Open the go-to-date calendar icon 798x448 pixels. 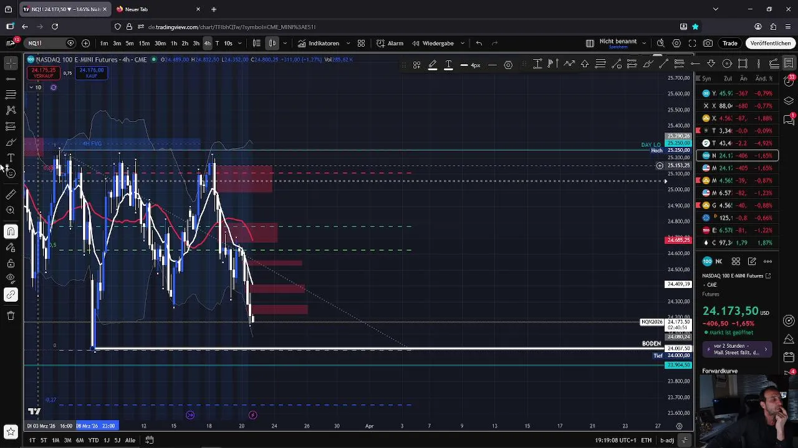[x=150, y=440]
